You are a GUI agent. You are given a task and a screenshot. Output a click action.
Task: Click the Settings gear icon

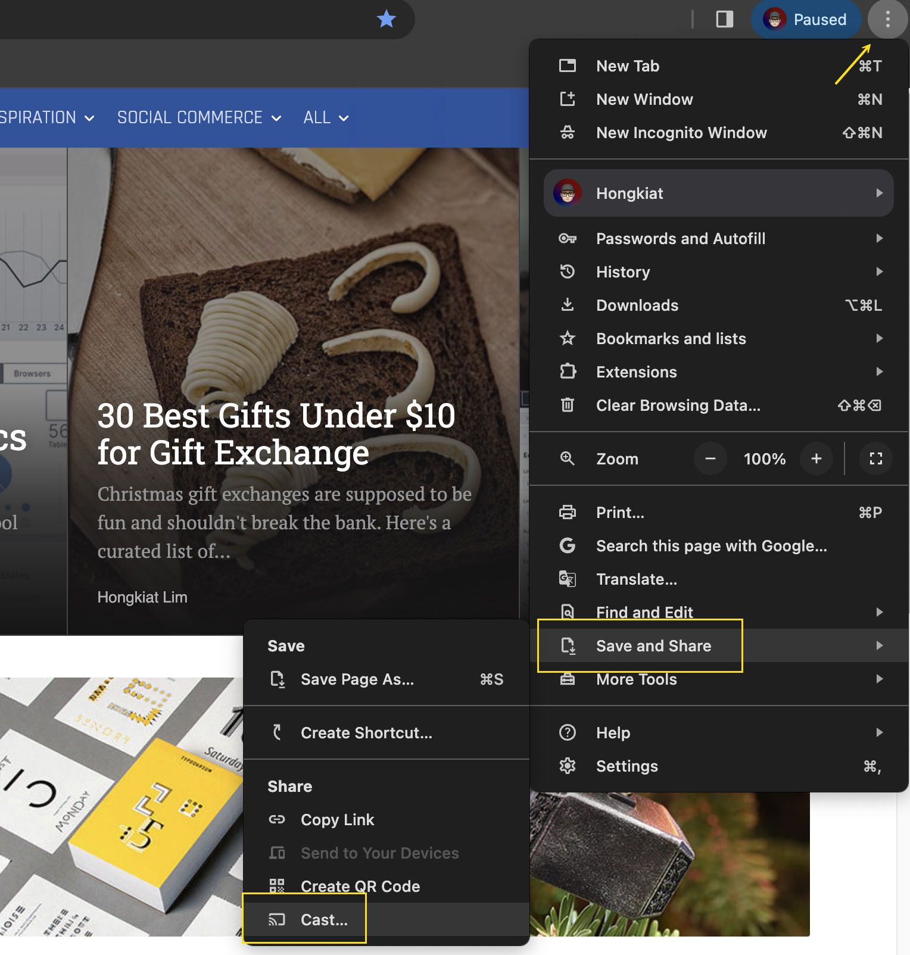click(568, 766)
